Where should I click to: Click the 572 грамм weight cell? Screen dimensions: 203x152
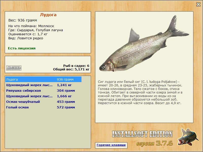[x=66, y=107]
